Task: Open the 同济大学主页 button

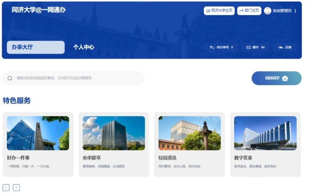Action: (x=219, y=11)
